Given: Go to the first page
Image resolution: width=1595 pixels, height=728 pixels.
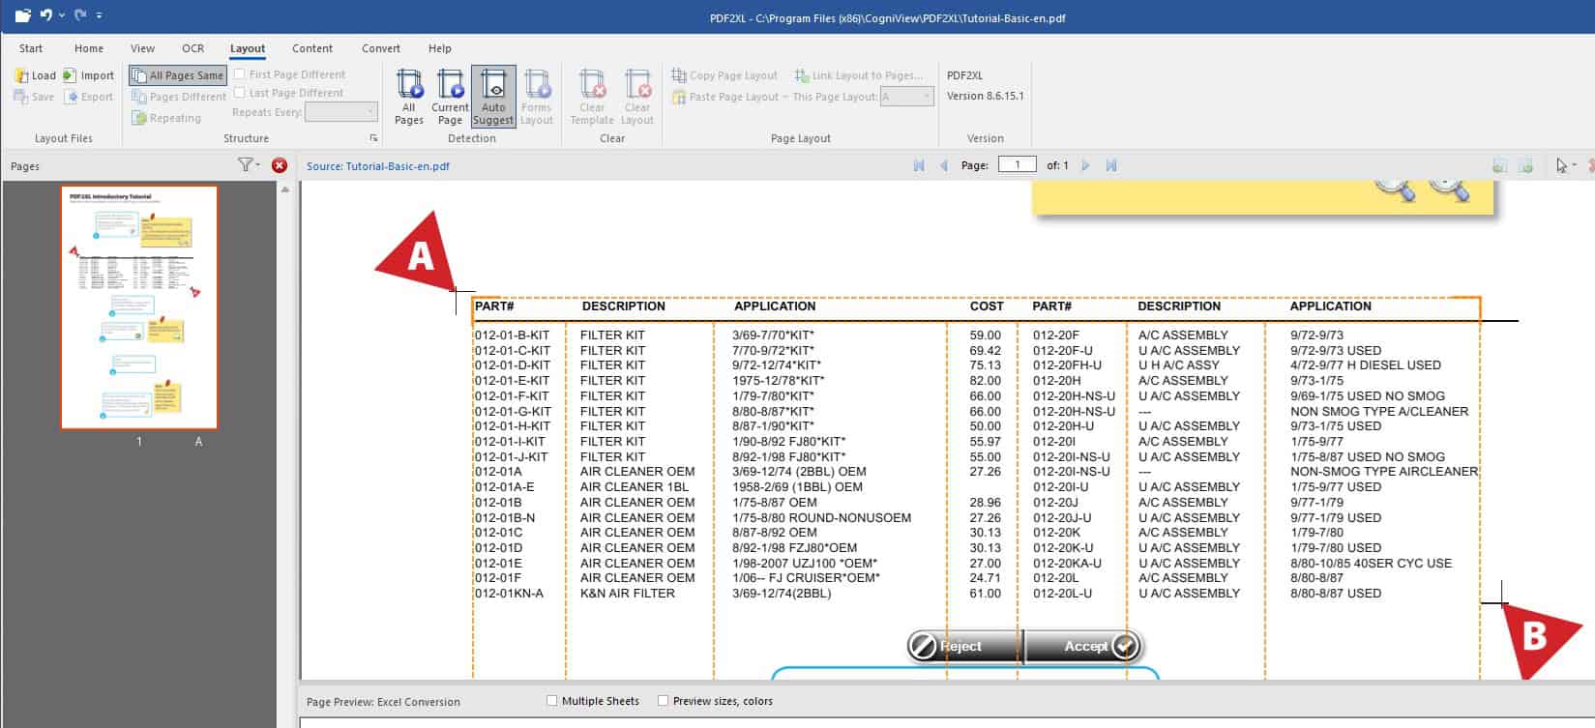Looking at the screenshot, I should click(x=919, y=165).
